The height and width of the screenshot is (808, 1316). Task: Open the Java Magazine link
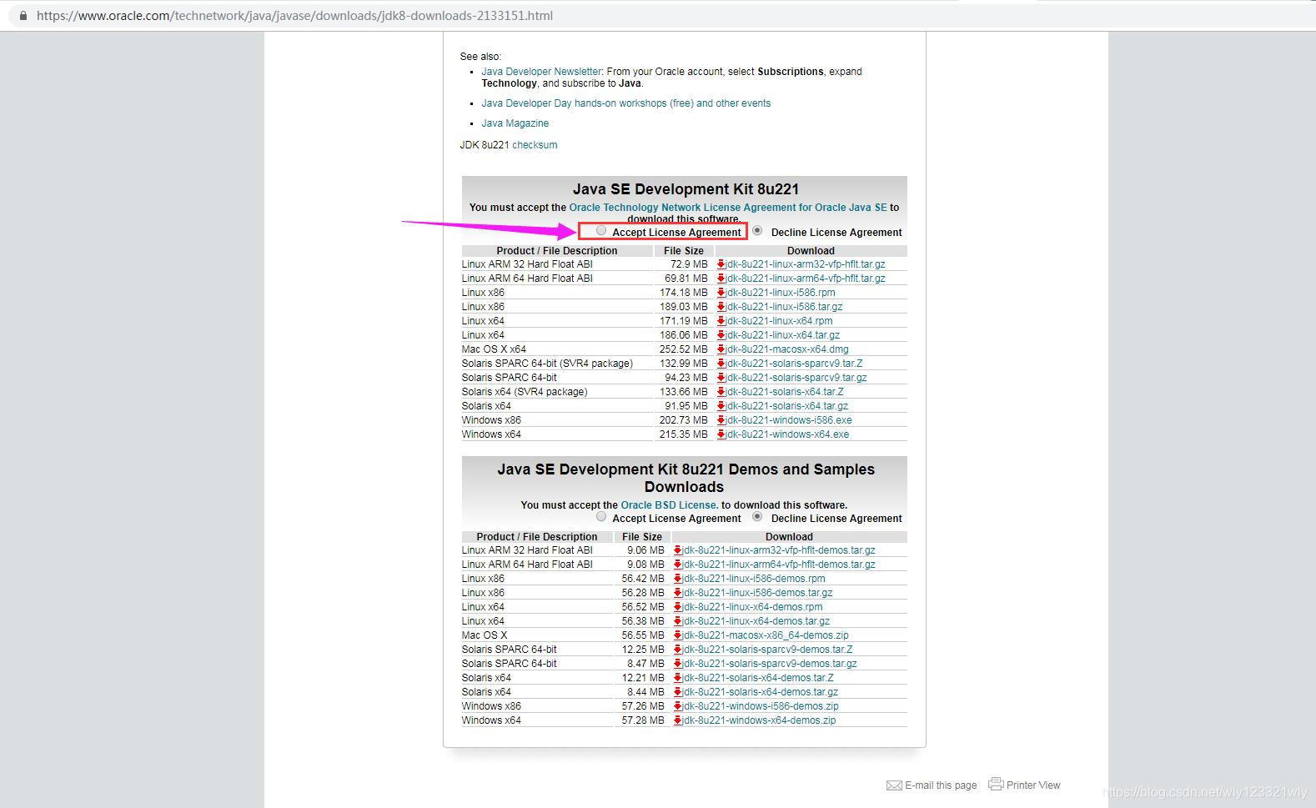pos(515,123)
